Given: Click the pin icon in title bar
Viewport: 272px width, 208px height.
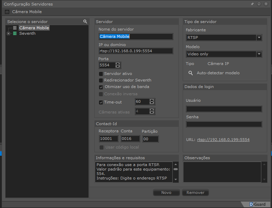Looking at the screenshot, I should tap(252, 4).
